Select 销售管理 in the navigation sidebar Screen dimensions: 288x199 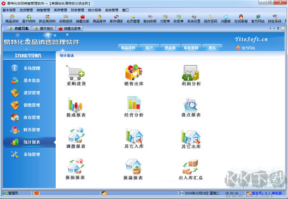[x=30, y=105]
